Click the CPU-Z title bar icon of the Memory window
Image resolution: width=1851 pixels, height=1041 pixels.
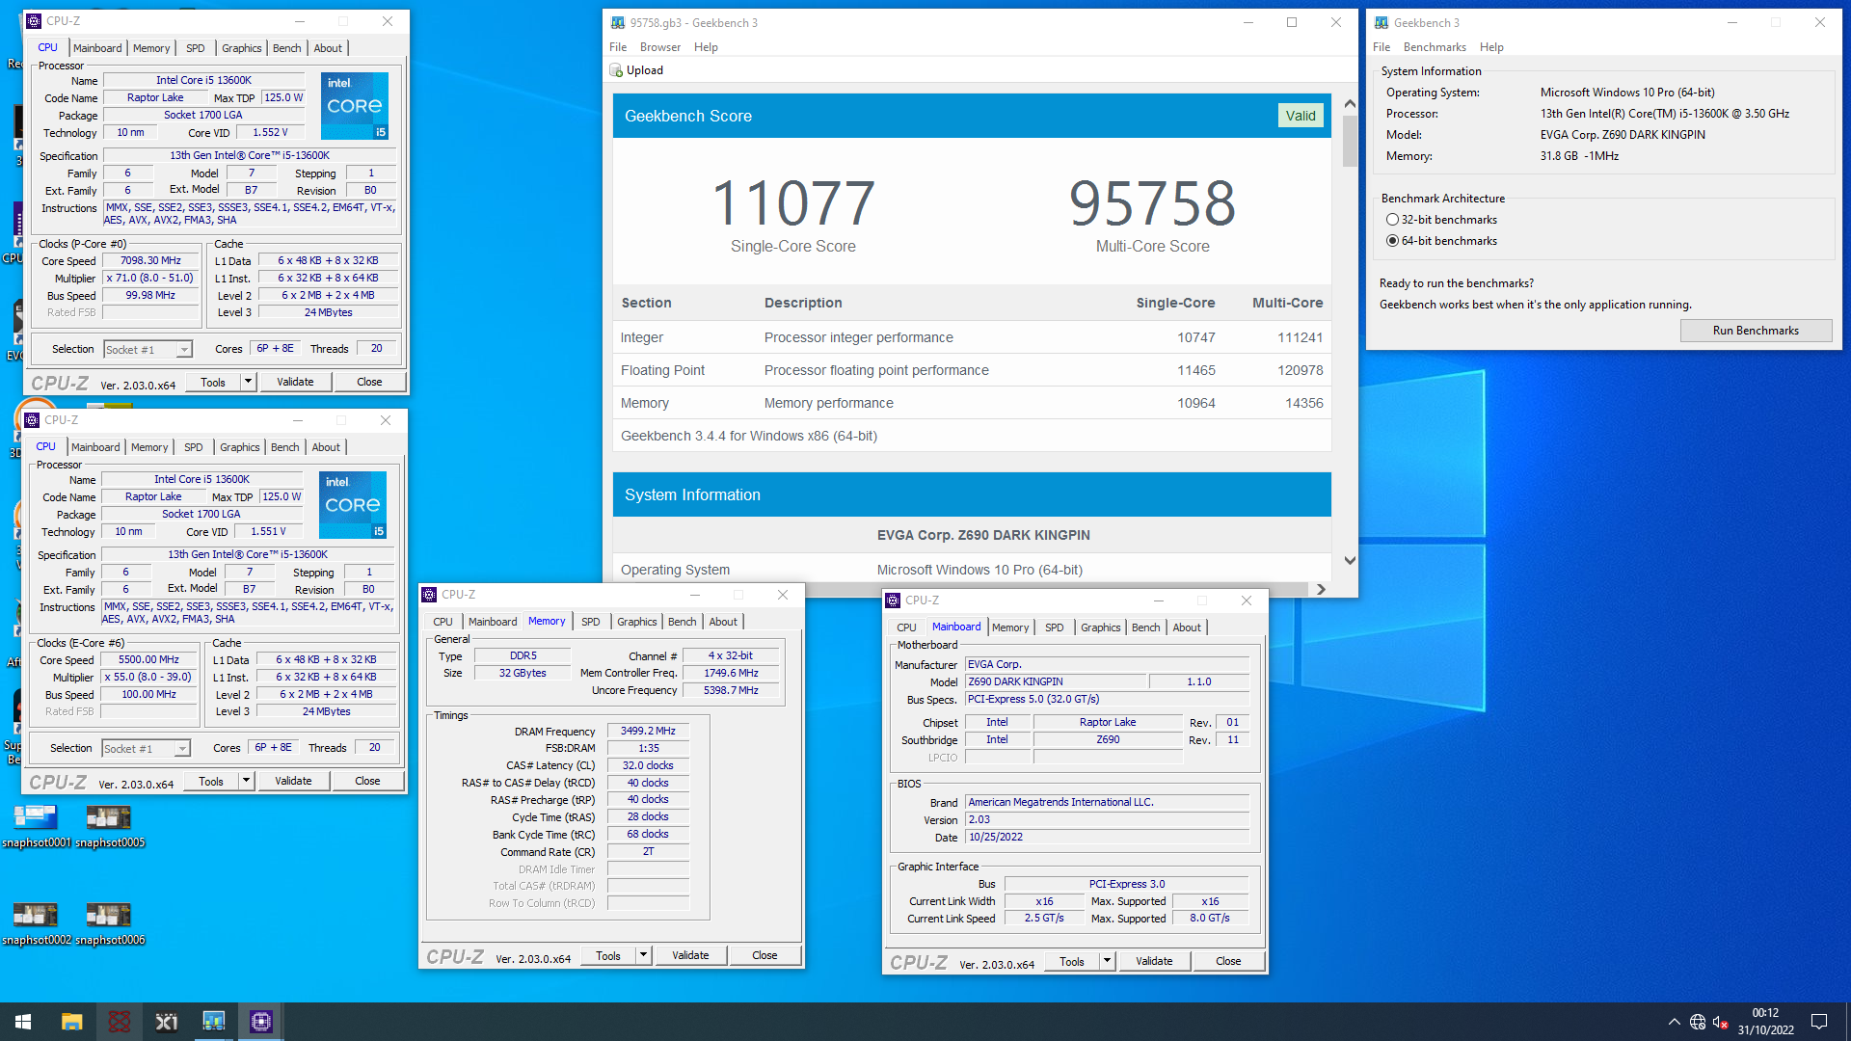tap(429, 595)
